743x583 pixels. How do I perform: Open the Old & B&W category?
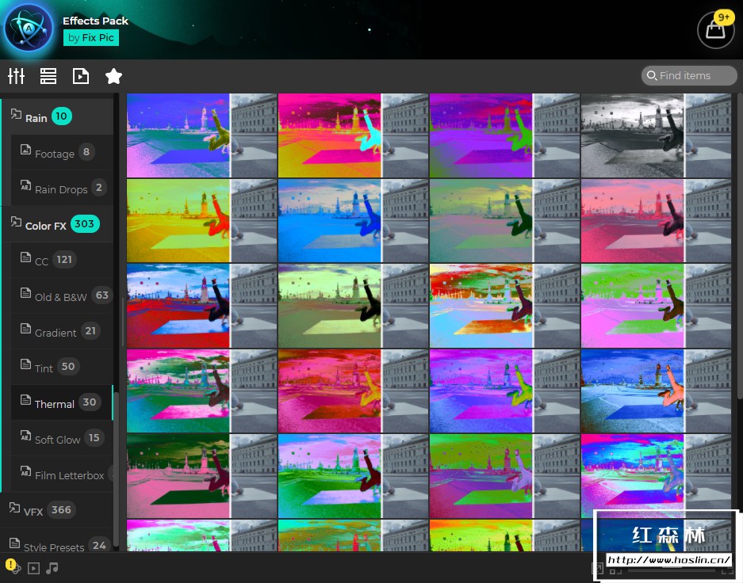(x=62, y=295)
